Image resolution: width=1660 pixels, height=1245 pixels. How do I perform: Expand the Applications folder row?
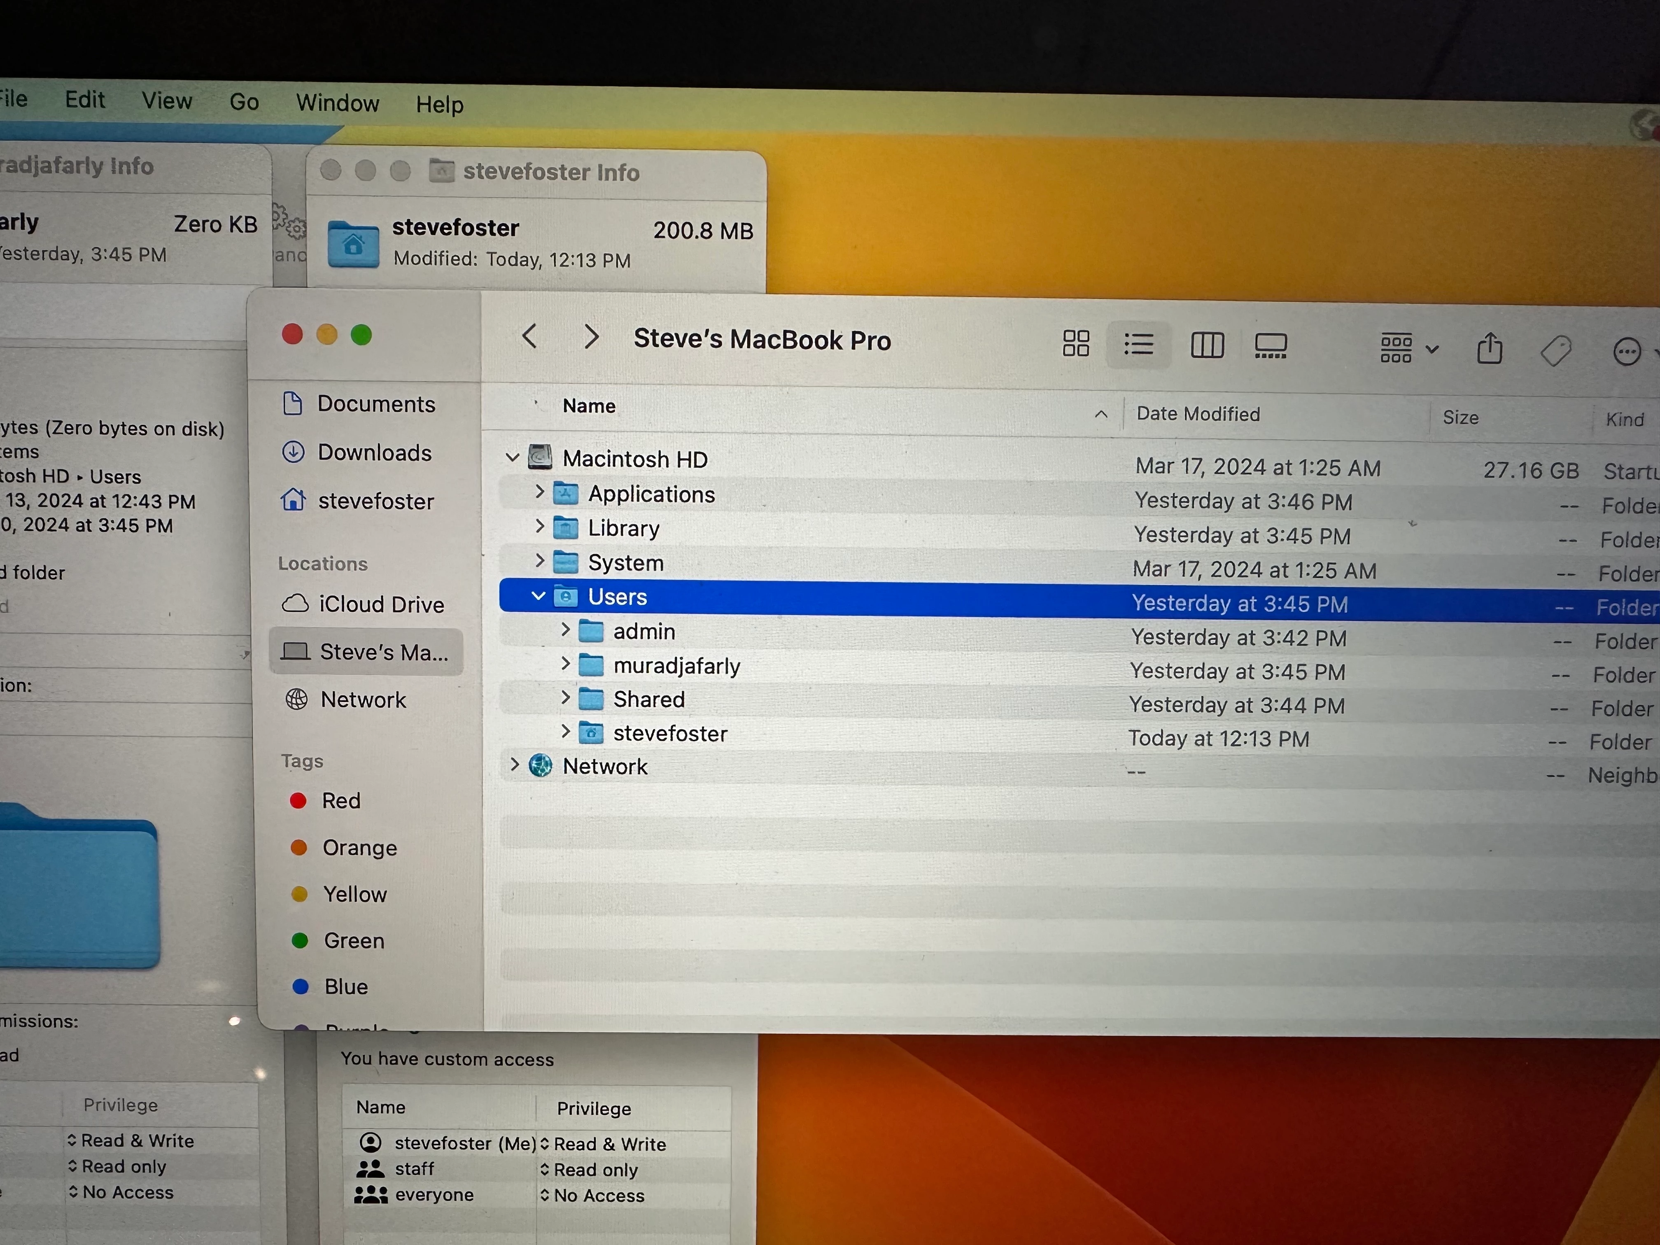click(539, 492)
